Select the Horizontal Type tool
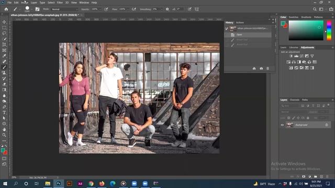The image size is (335, 188). pyautogui.click(x=4, y=113)
